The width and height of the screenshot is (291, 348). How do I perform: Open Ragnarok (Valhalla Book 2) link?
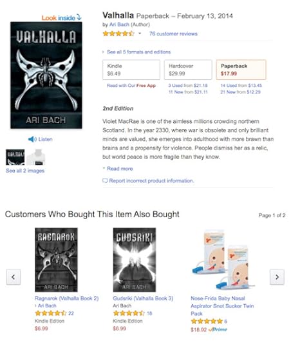67,298
